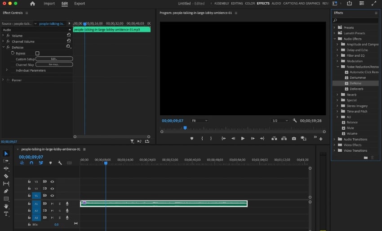Screen dimensions: 382x231
Task: Open the Fit zoom level dropdown
Action: 200,121
